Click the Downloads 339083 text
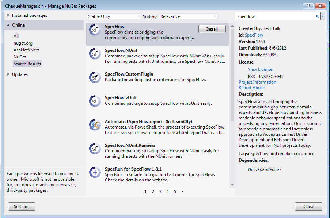This screenshot has width=330, height=218. [257, 55]
